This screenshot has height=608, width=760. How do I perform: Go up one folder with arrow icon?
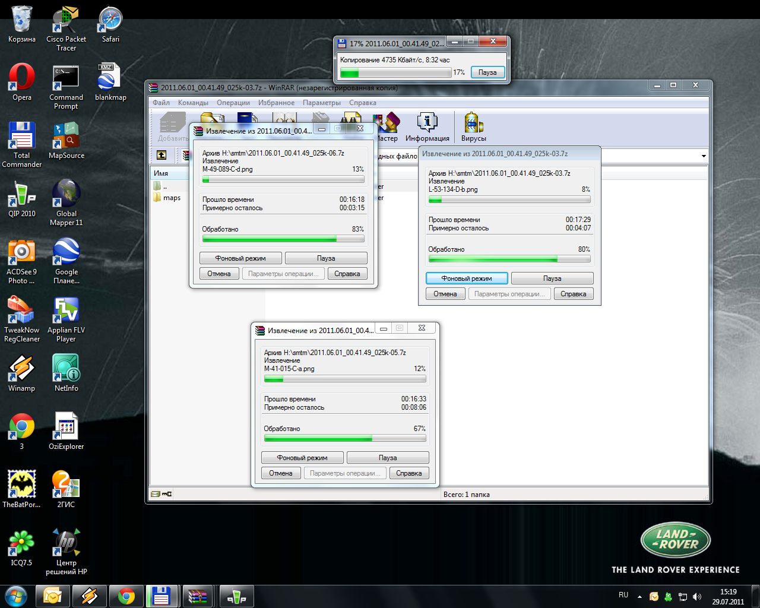click(x=161, y=155)
